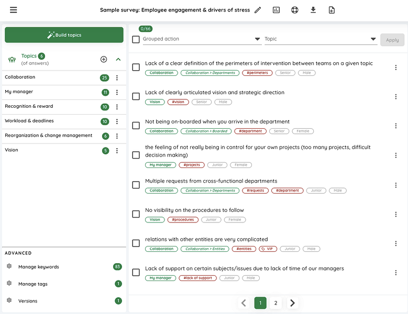
Task: Open the hamburger menu
Action: tap(13, 10)
